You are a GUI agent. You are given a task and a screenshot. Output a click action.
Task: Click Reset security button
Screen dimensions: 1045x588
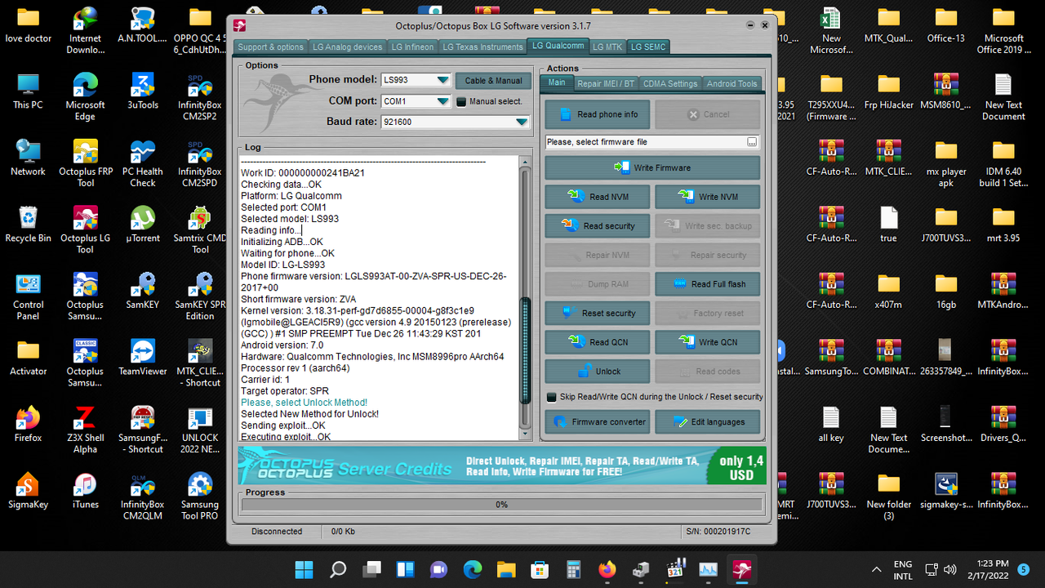click(598, 313)
